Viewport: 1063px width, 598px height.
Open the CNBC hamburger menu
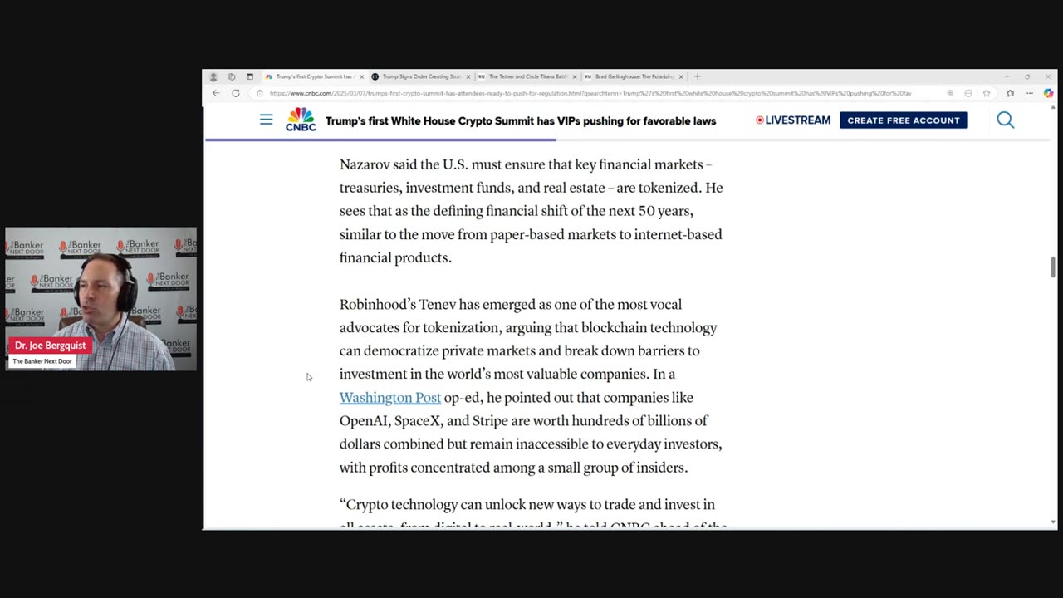point(266,120)
